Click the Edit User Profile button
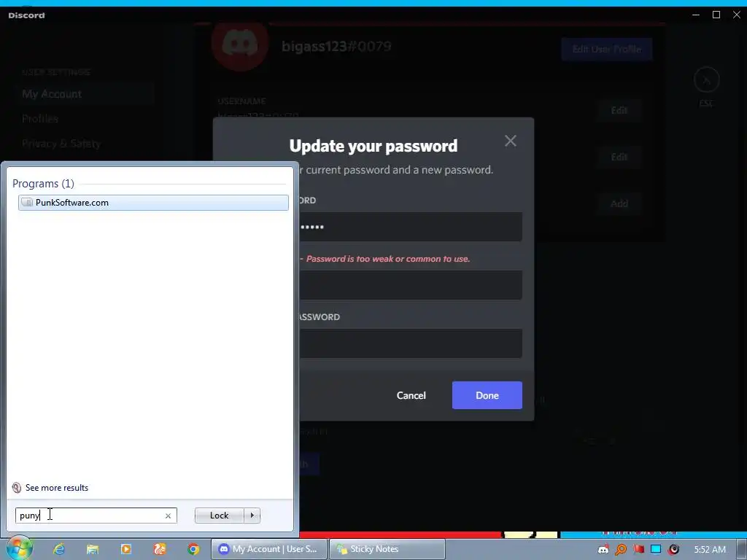The height and width of the screenshot is (560, 747). pos(606,49)
